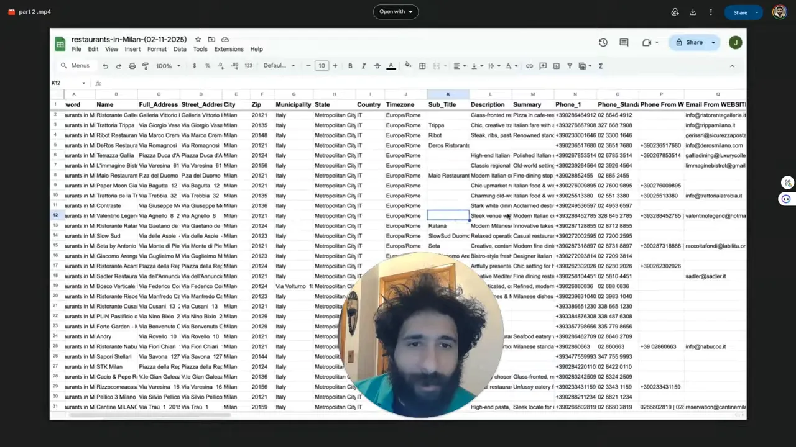Toggle bold formatting
796x447 pixels.
pos(350,66)
